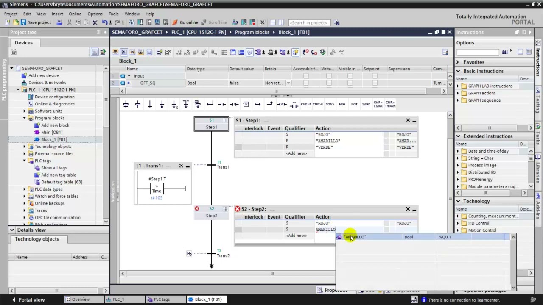Click the new project icon
543x305 pixels.
click(x=8, y=22)
